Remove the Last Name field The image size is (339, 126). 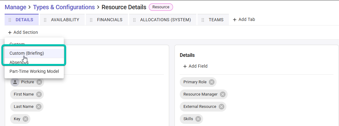click(39, 107)
